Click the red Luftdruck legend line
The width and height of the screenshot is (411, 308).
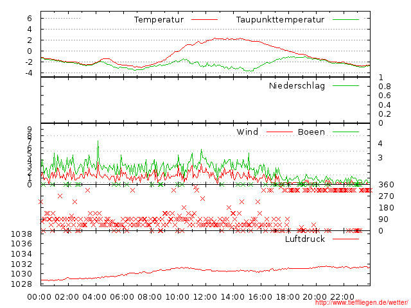pos(345,239)
